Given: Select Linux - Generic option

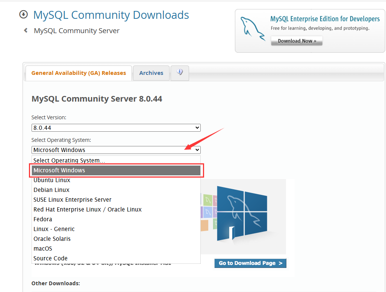Looking at the screenshot, I should (116, 229).
